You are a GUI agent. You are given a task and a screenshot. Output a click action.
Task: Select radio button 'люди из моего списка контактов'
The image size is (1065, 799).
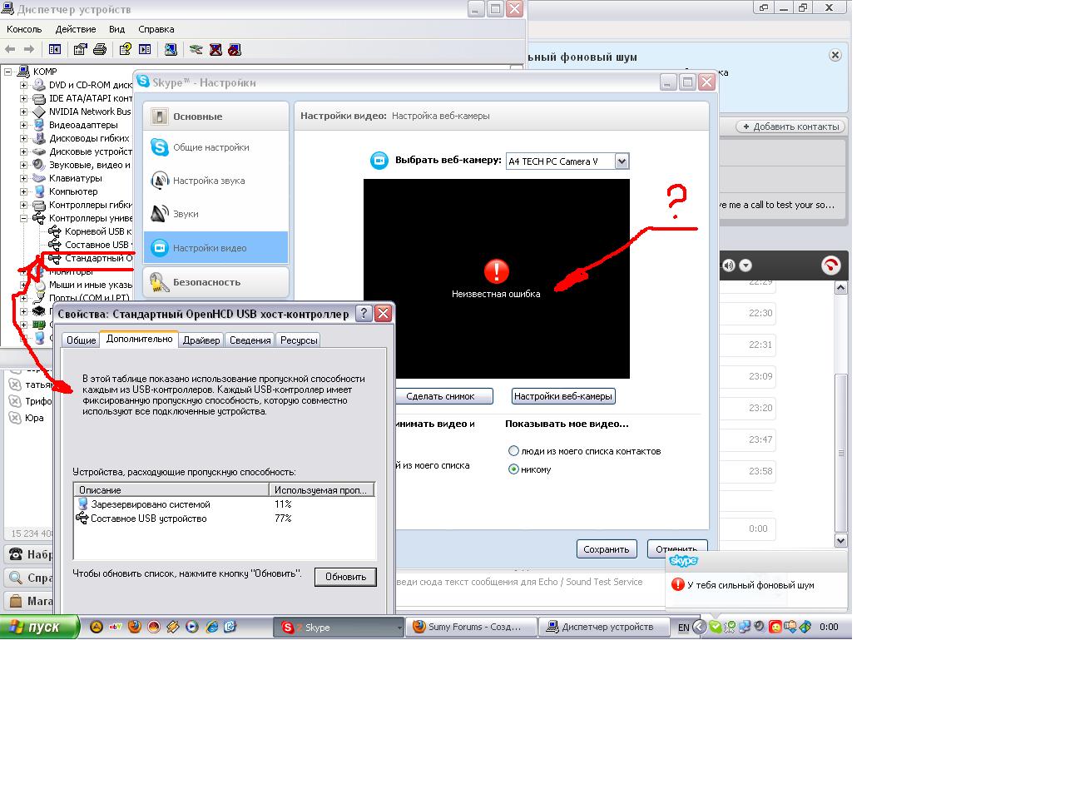pos(514,451)
